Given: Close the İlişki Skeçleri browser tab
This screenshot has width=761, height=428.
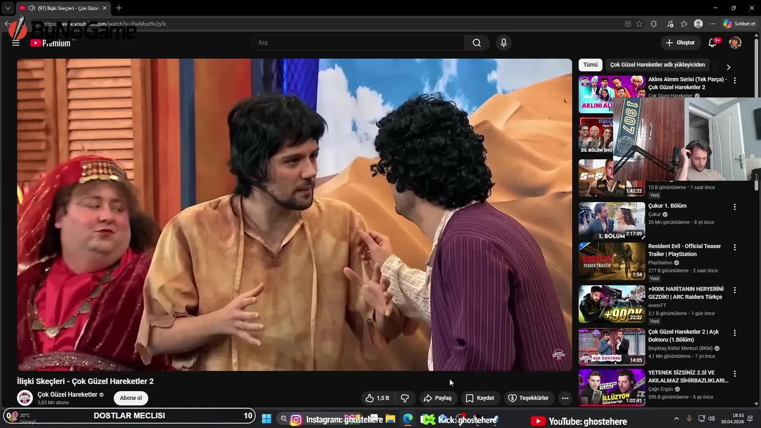Looking at the screenshot, I should click(105, 8).
